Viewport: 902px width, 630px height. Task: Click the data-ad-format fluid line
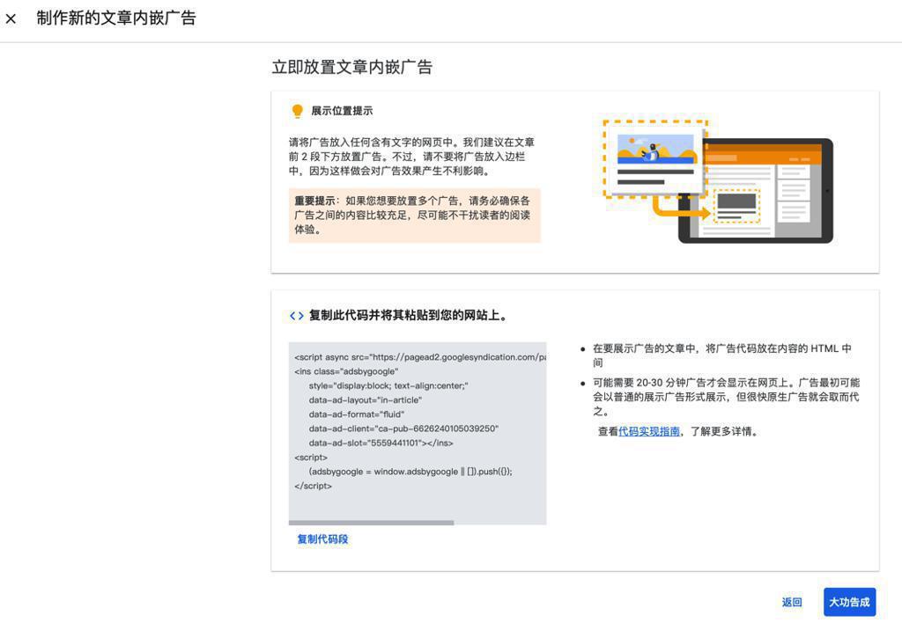coord(356,414)
